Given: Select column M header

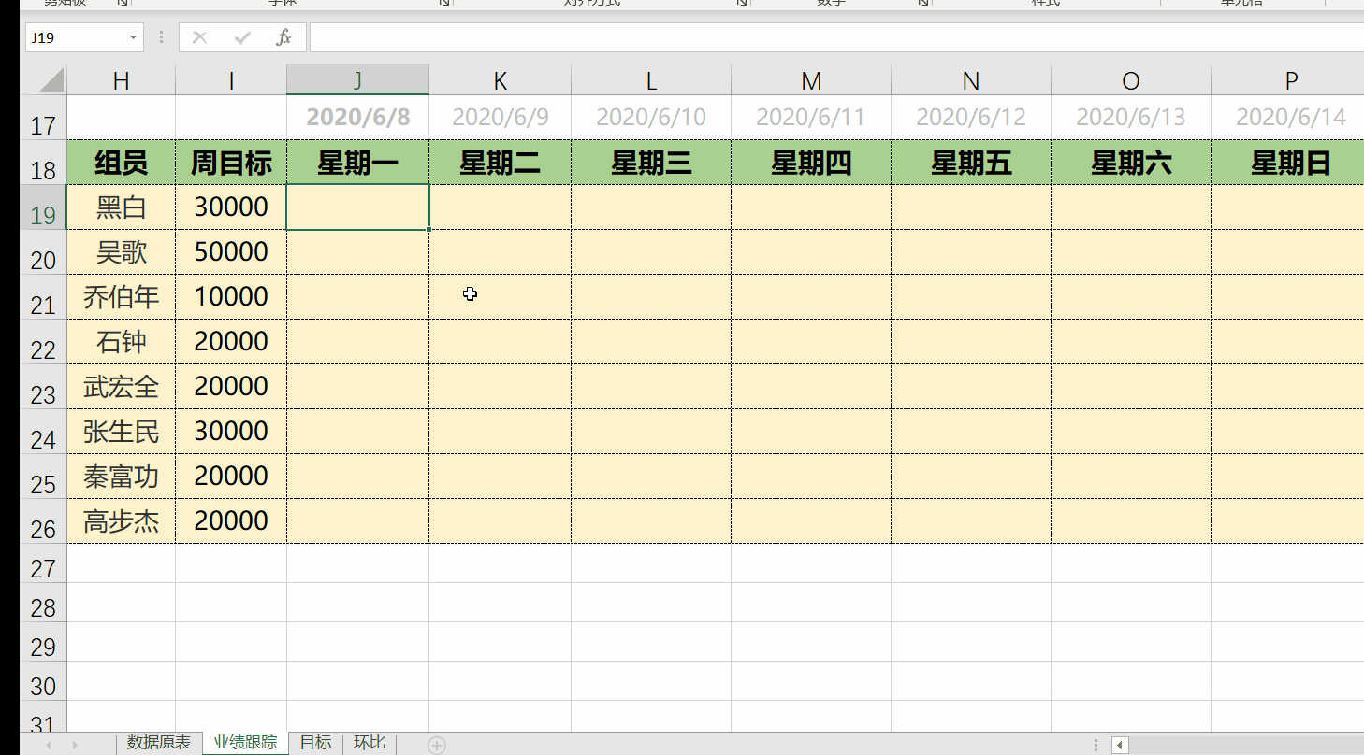Looking at the screenshot, I should pyautogui.click(x=811, y=81).
